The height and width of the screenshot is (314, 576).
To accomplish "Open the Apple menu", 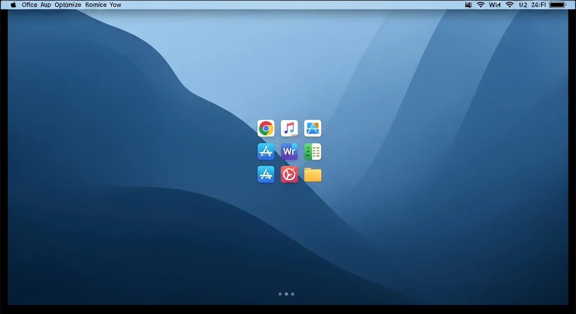I will (x=13, y=5).
